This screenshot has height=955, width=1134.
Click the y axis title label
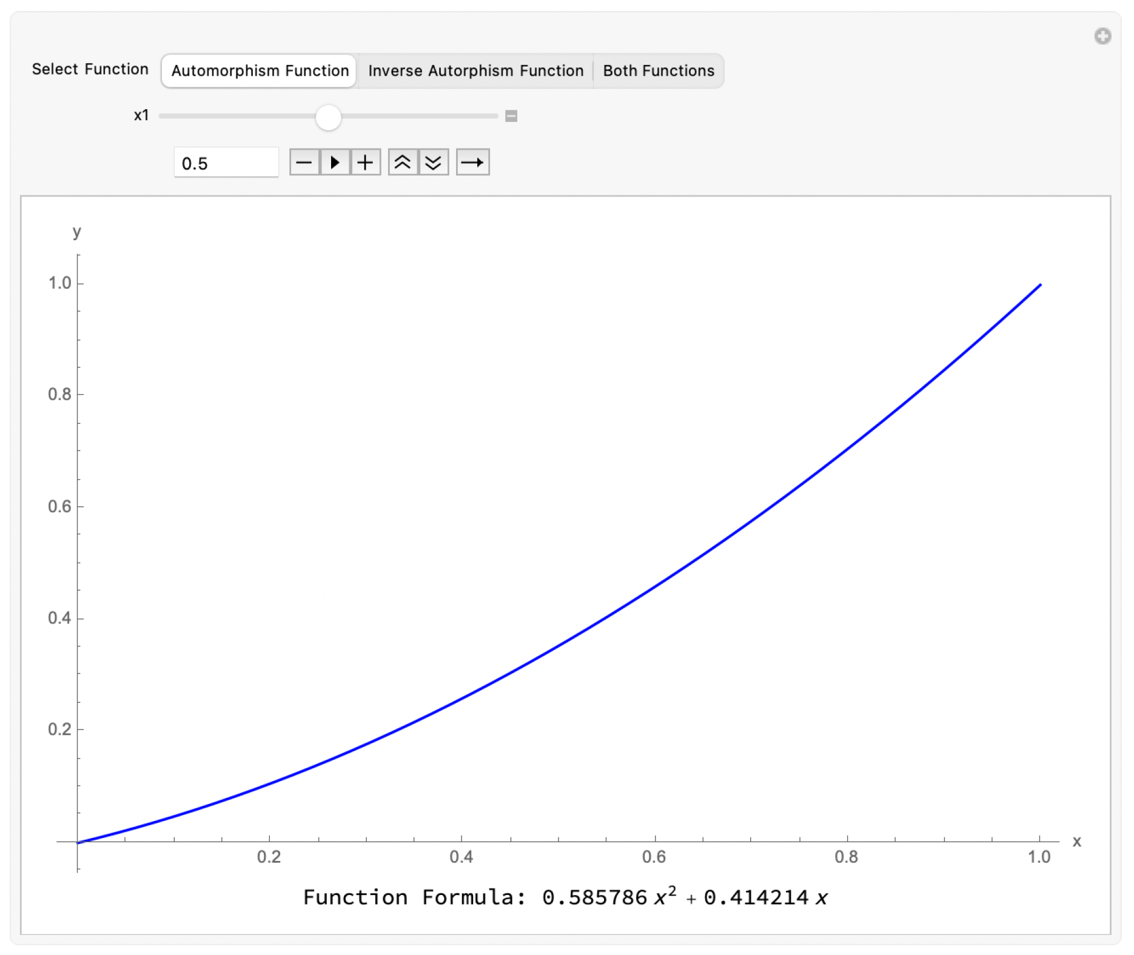pyautogui.click(x=77, y=232)
